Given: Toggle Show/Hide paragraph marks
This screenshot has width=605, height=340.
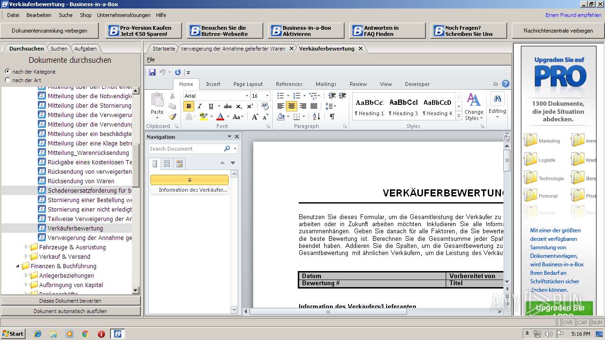Looking at the screenshot, I should pos(332,117).
